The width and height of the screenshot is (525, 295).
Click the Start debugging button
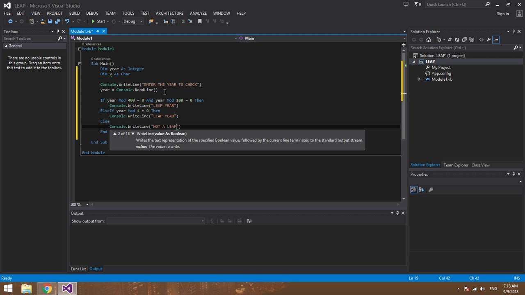(98, 21)
